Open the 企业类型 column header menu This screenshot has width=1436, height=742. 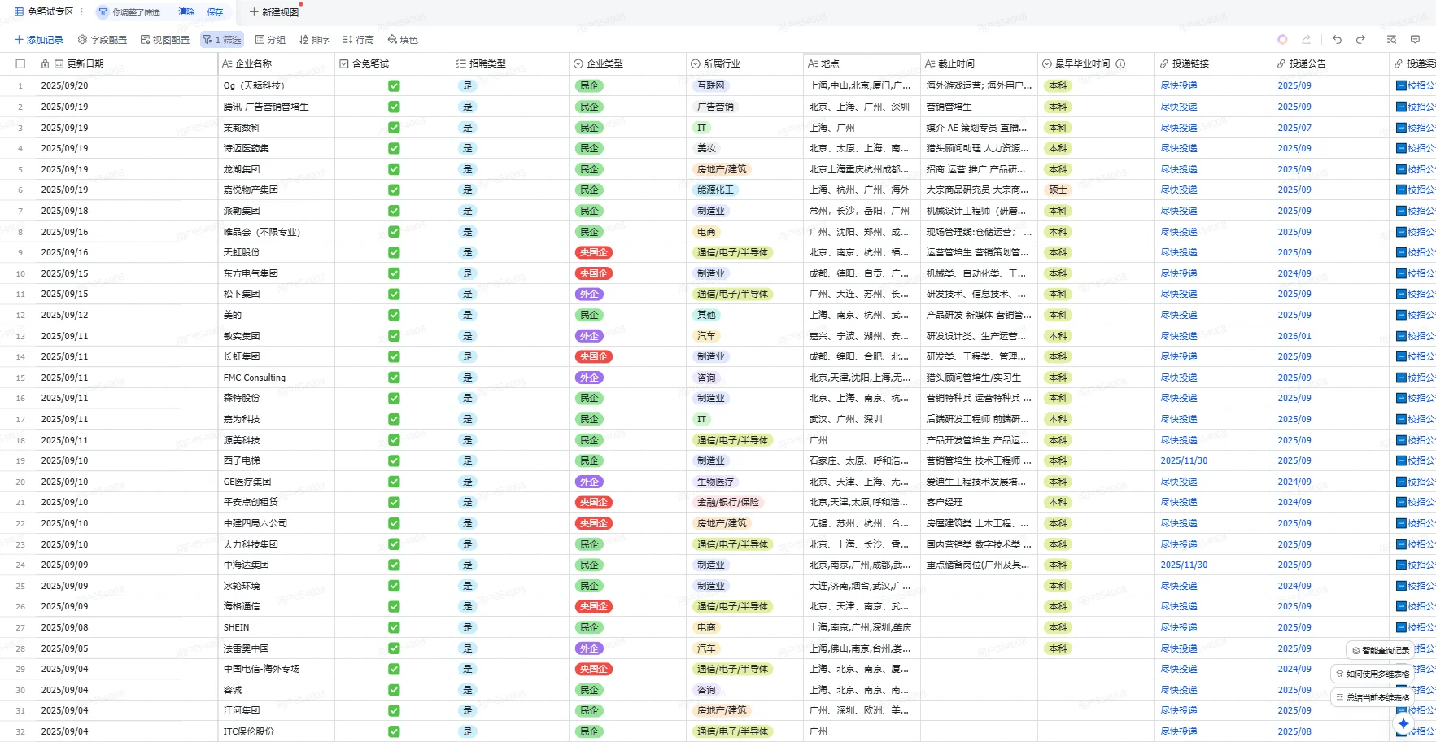coord(628,63)
